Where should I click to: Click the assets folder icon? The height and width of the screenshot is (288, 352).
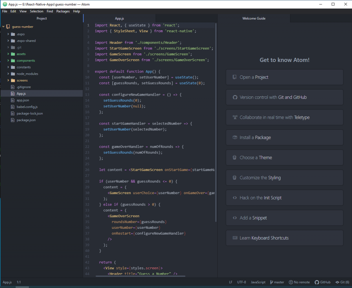pyautogui.click(x=13, y=54)
